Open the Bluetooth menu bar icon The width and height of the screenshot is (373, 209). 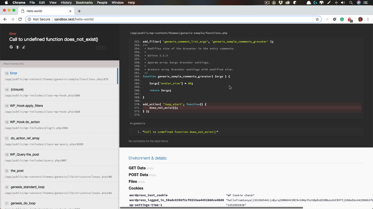tap(336, 3)
